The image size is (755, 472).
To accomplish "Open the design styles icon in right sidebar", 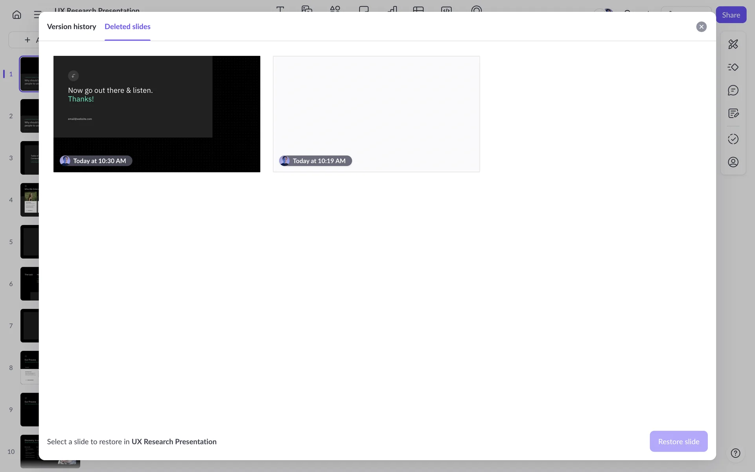I will [733, 44].
